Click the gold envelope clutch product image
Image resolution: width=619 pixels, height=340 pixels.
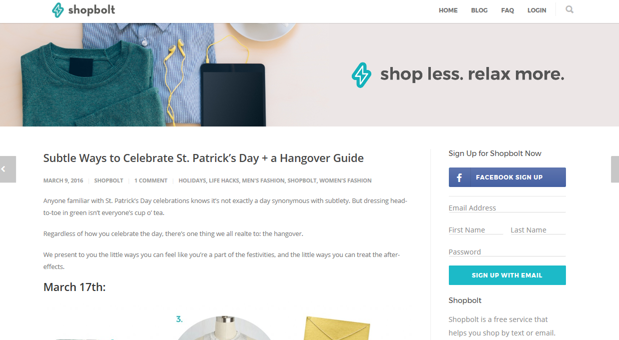[x=338, y=328]
